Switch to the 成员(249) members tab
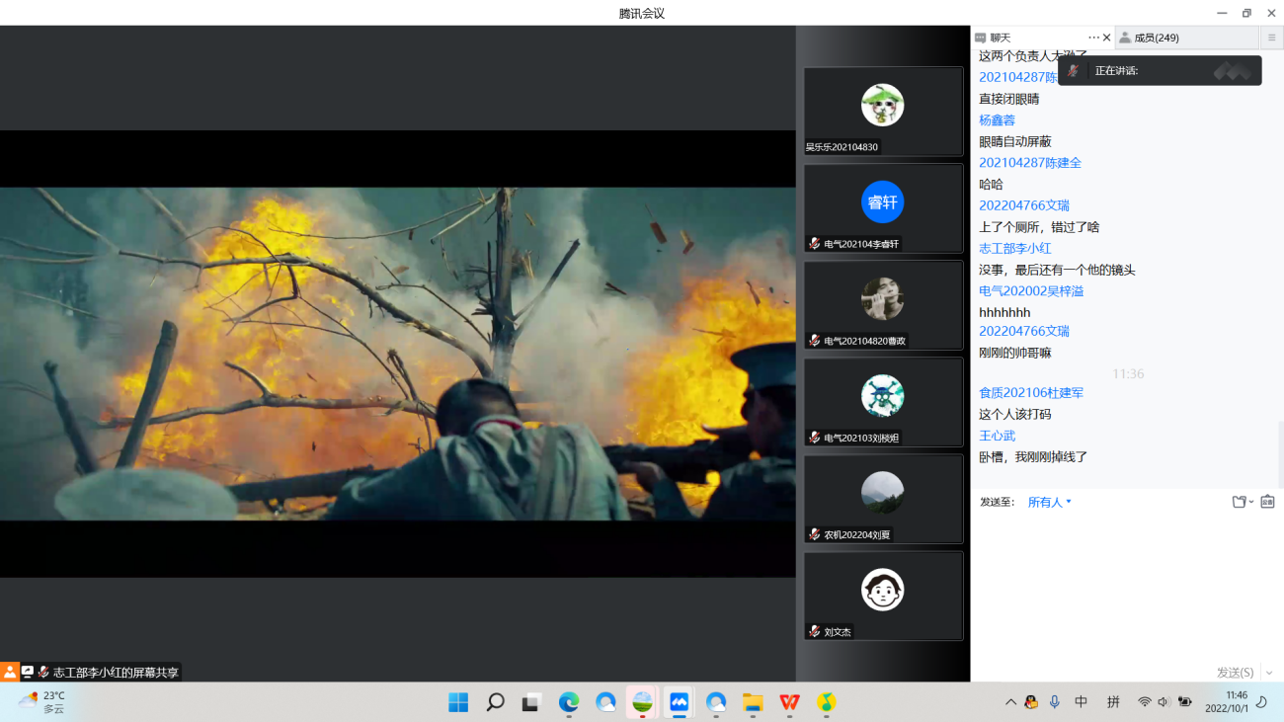This screenshot has width=1284, height=722. [1156, 38]
